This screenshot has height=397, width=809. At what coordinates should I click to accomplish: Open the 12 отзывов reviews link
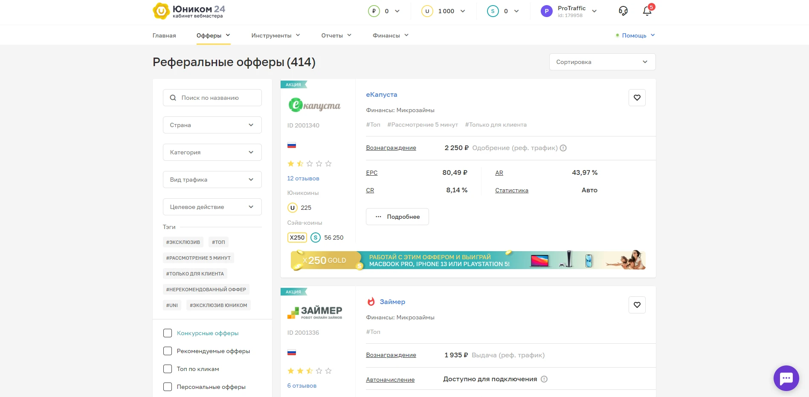303,178
